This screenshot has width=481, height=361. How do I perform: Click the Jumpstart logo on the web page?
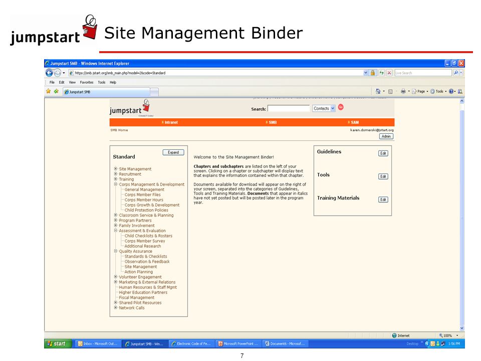coord(129,108)
